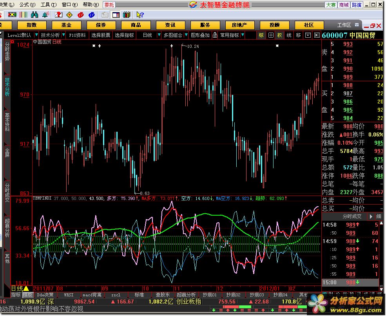This screenshot has height=316, width=386.
Task: Switch to the 查股东 indicator tab
Action: (163, 295)
